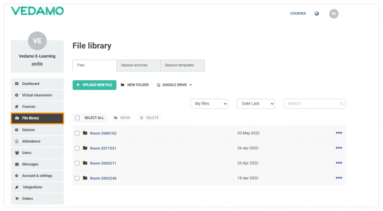383x211 pixels.
Task: Open three-dot menu for Room 2062246
Action: (x=339, y=178)
